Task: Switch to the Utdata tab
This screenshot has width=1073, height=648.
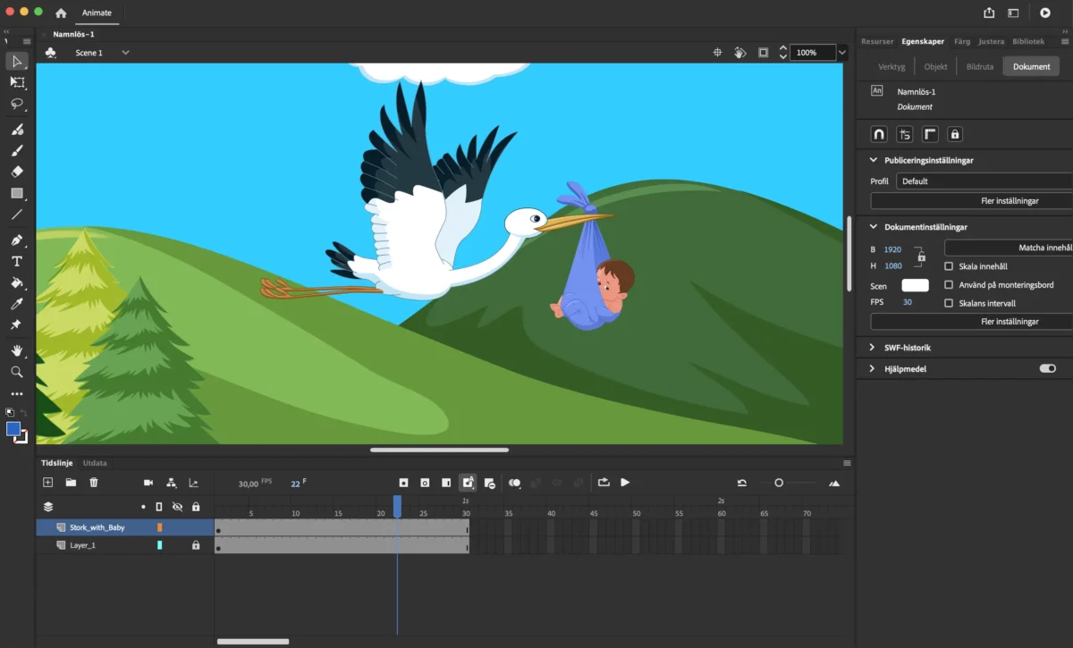Action: [x=95, y=463]
